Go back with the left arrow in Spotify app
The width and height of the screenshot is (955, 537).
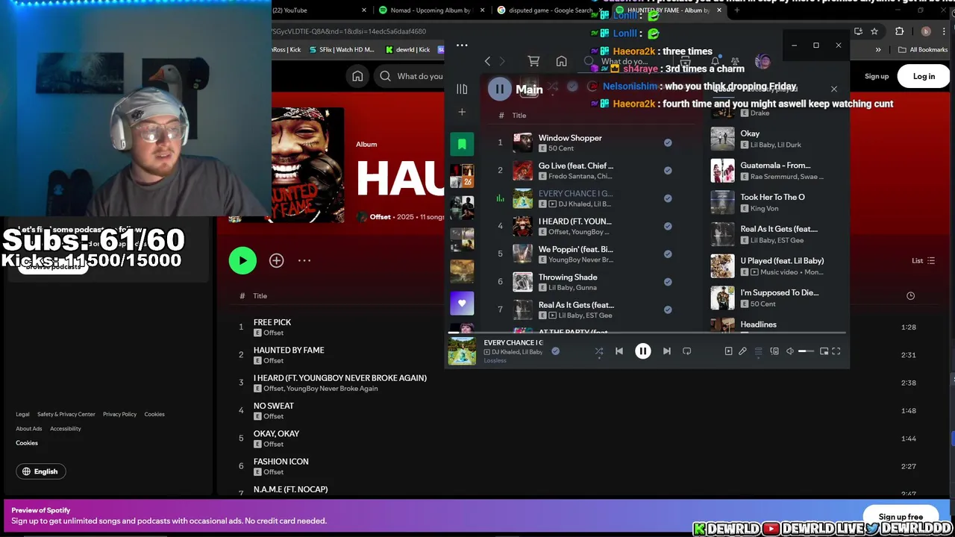[x=488, y=61]
